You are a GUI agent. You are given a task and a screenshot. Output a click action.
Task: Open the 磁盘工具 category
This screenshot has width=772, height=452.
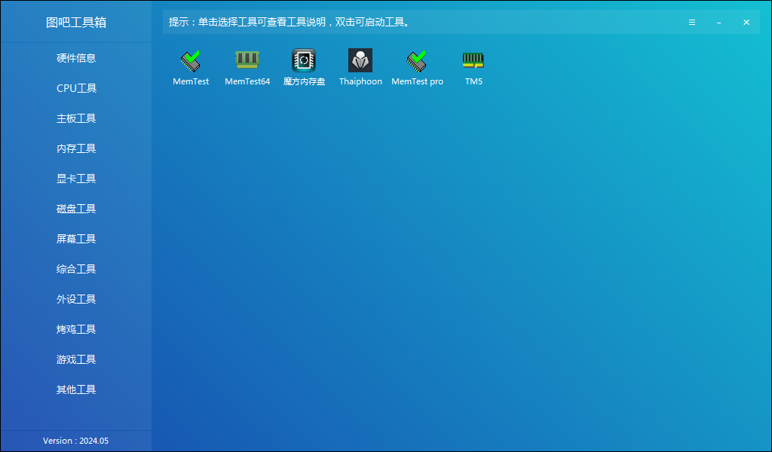(76, 209)
